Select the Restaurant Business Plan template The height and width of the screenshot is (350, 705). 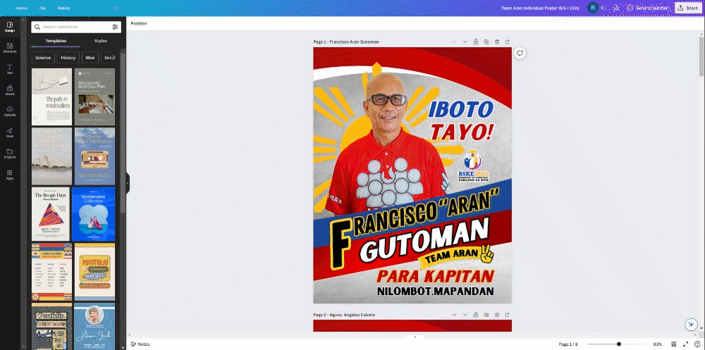click(x=95, y=96)
